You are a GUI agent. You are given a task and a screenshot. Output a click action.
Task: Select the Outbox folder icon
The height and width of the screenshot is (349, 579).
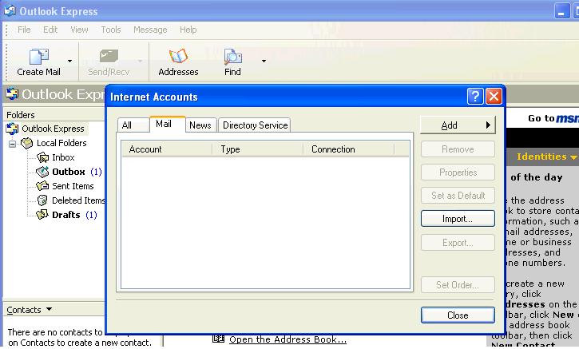pyautogui.click(x=42, y=172)
